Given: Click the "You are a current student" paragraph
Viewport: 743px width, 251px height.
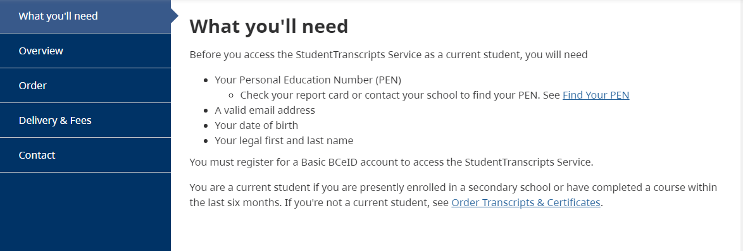Looking at the screenshot, I should [454, 195].
